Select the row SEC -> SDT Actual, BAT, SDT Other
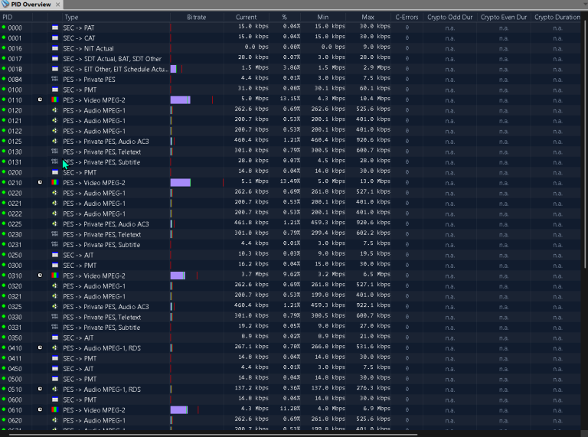This screenshot has height=437, width=588. pos(290,58)
